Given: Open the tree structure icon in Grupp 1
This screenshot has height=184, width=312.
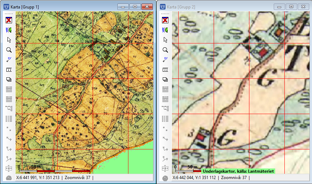Looking at the screenshot, I should point(9,108).
